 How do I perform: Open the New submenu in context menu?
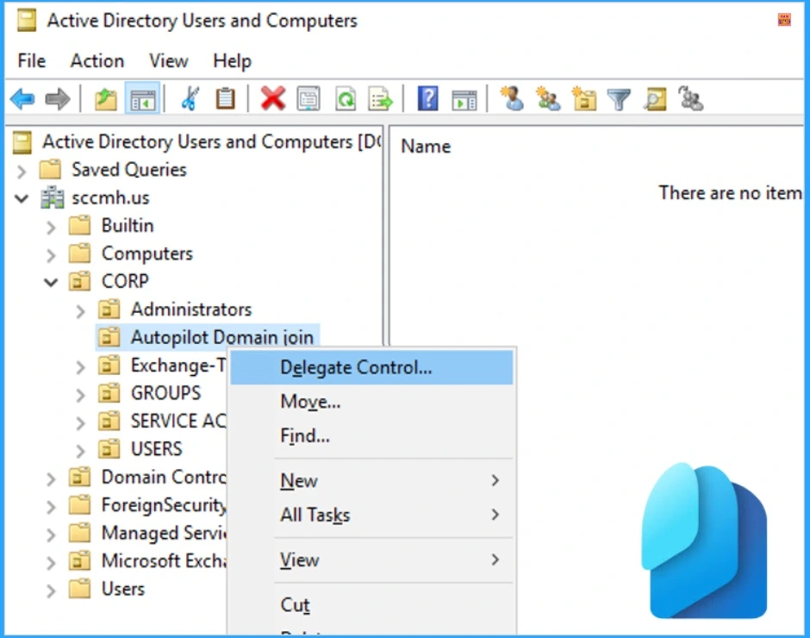[371, 480]
